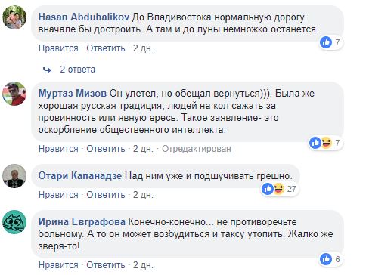Open the '2 дн.' timestamp of Hasan's comment
The height and width of the screenshot is (275, 366).
[143, 48]
